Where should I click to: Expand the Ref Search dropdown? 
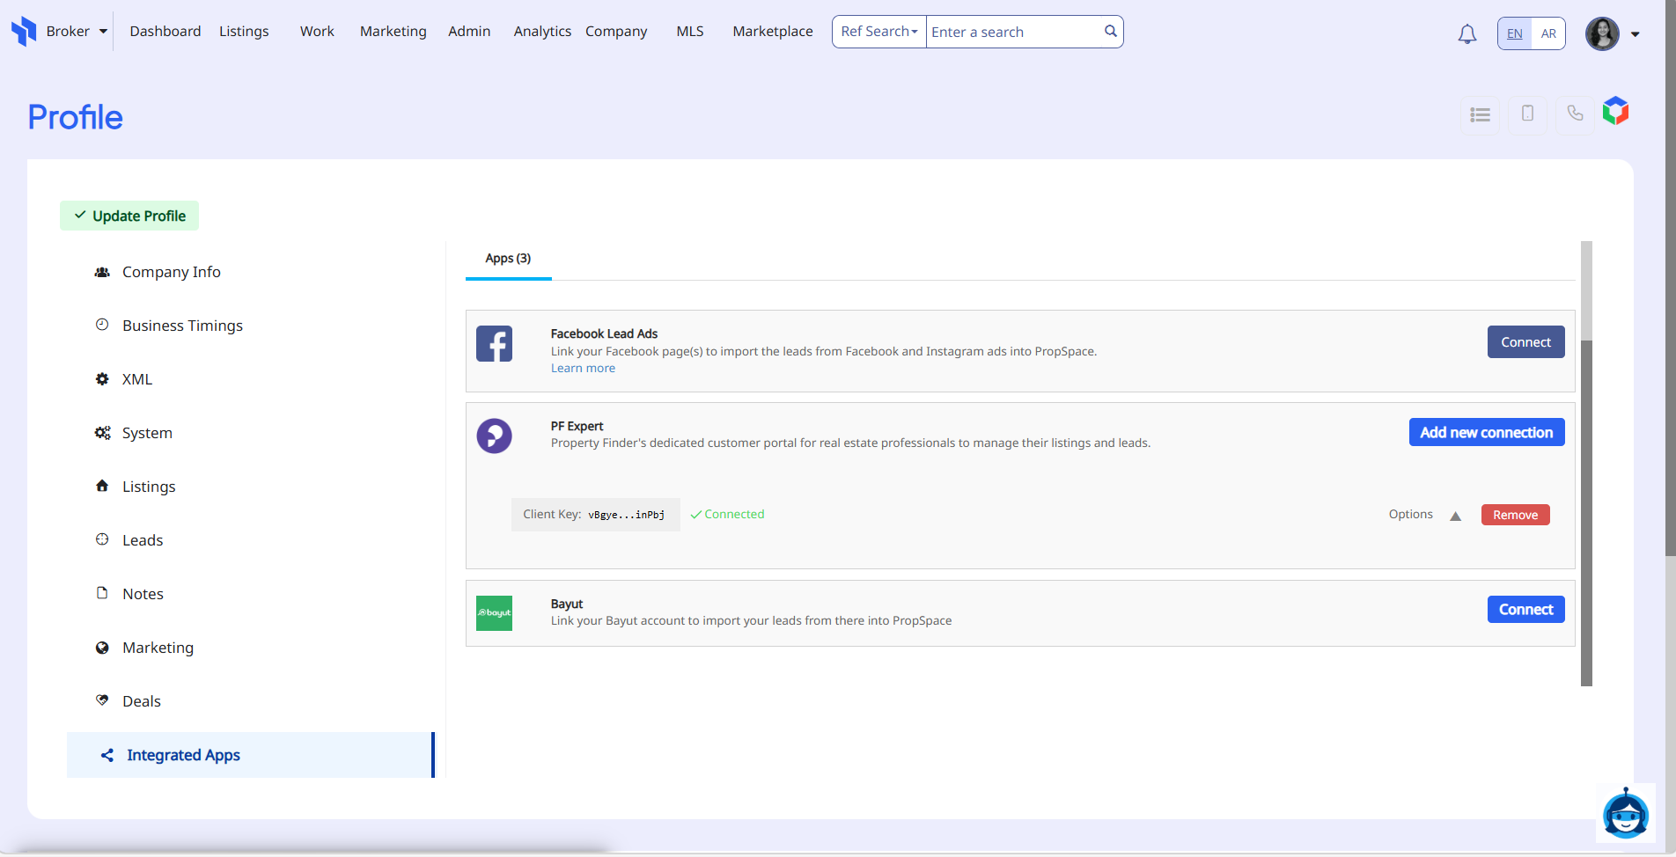point(878,32)
